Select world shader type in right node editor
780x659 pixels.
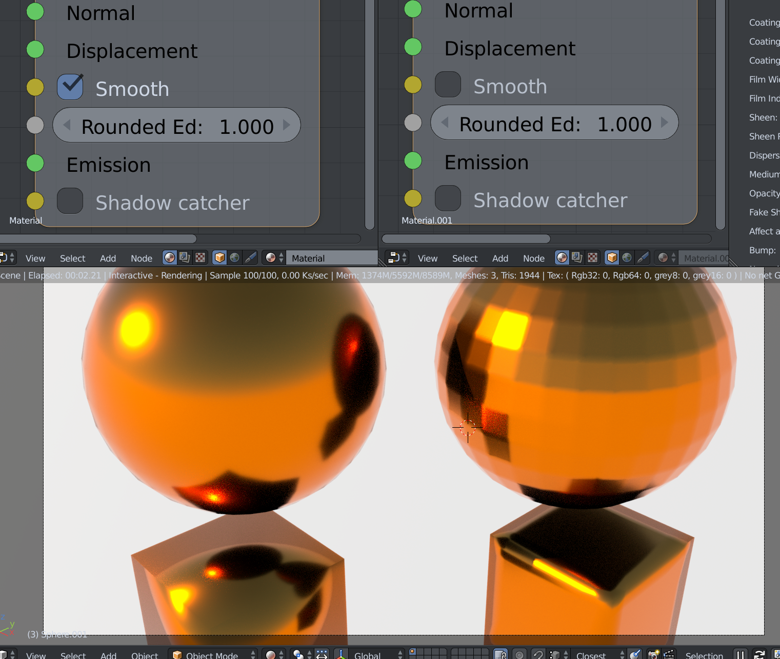(627, 257)
